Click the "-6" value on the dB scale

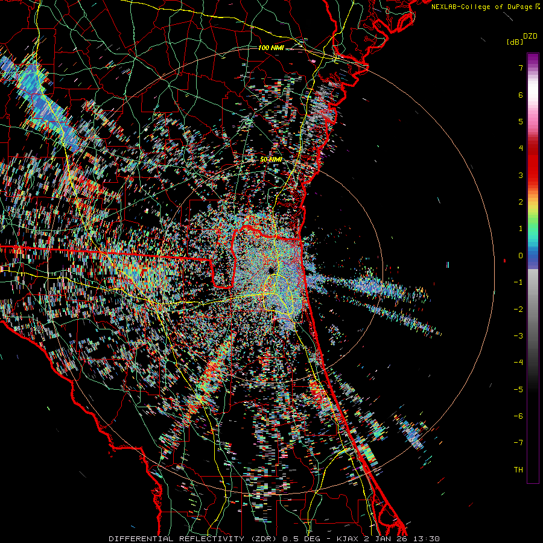point(518,416)
